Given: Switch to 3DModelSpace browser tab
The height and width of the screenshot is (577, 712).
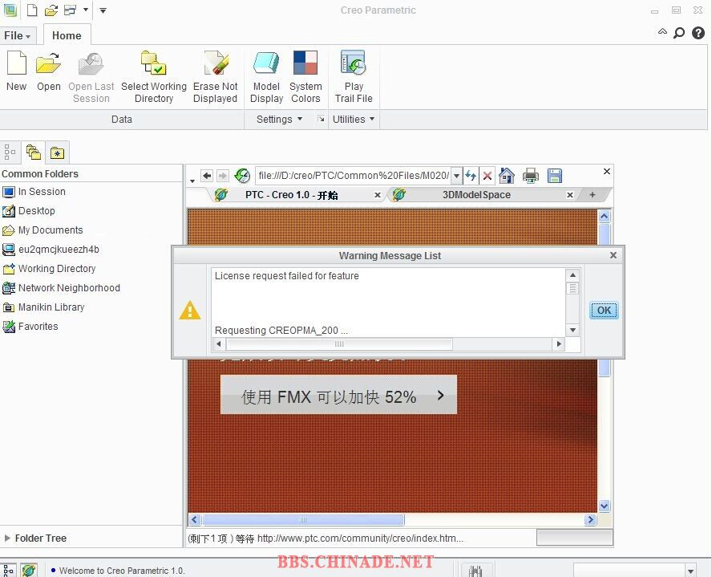Looking at the screenshot, I should (476, 195).
